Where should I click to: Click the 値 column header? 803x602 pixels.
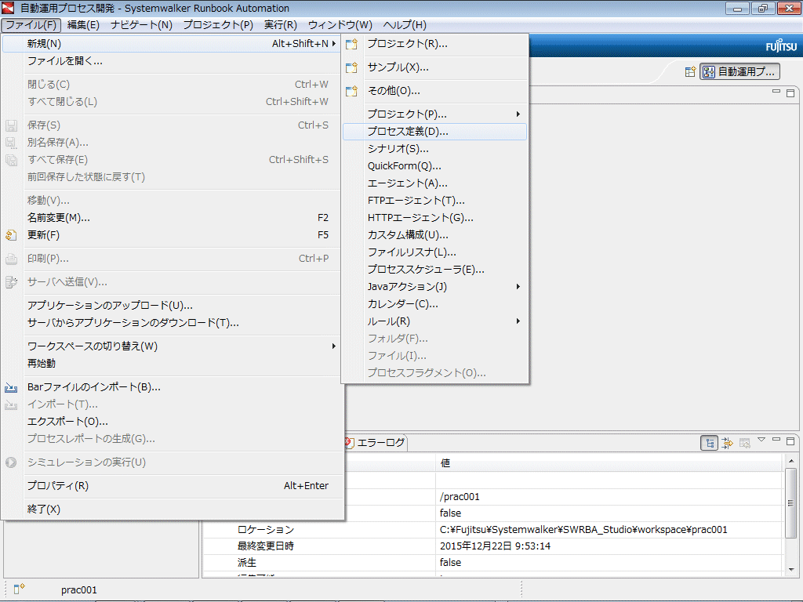(x=609, y=463)
